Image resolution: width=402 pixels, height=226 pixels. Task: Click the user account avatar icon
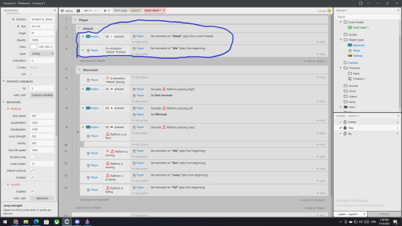coord(329,10)
